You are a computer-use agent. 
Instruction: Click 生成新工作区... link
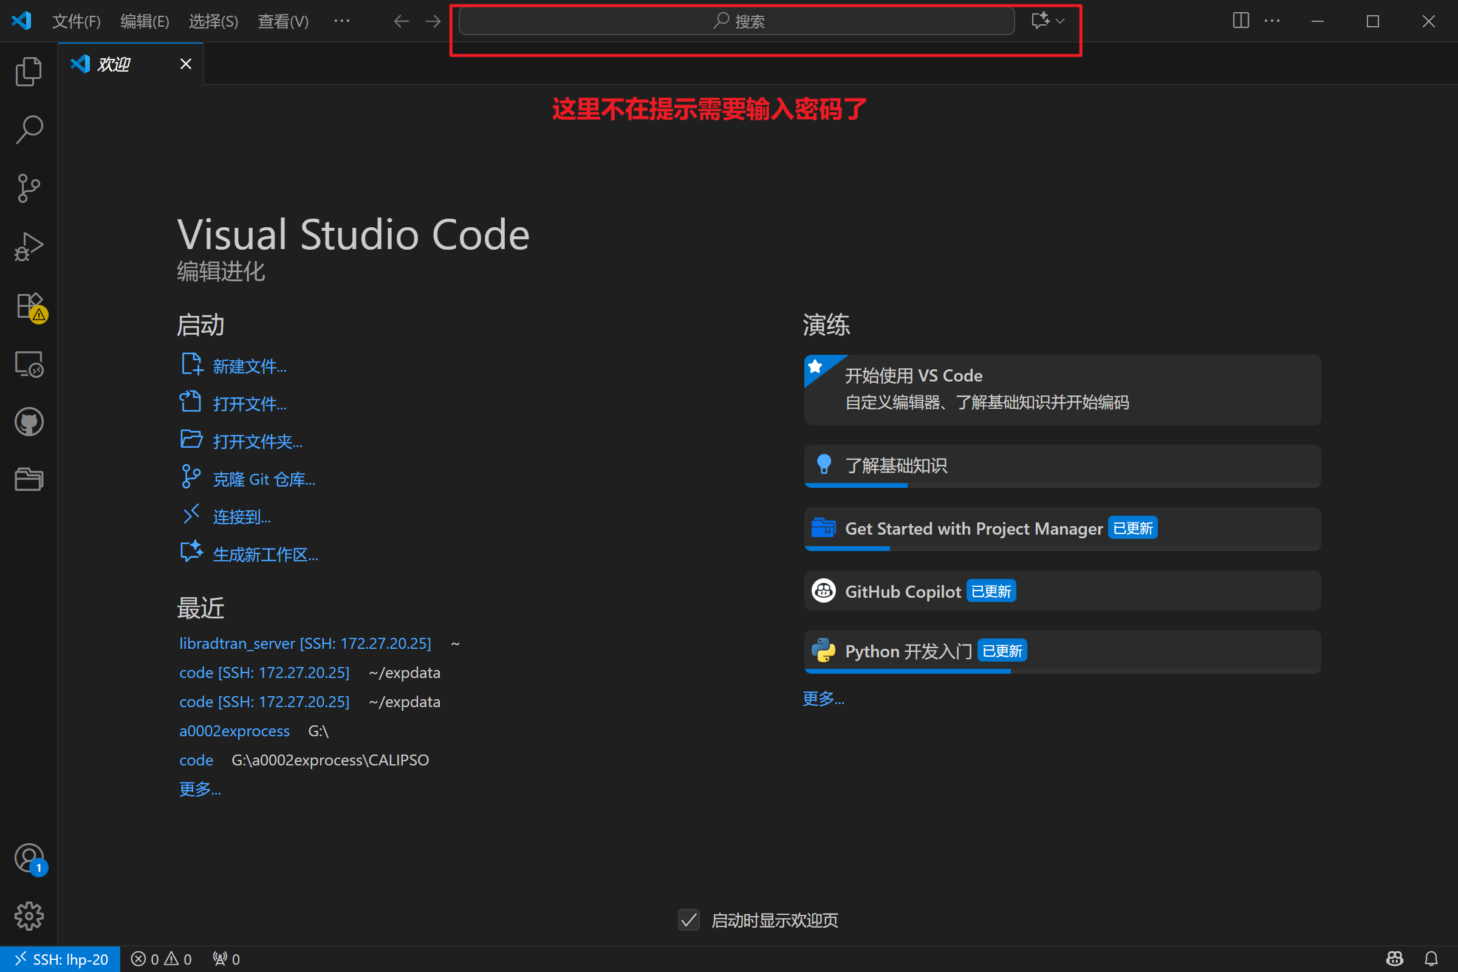265,555
